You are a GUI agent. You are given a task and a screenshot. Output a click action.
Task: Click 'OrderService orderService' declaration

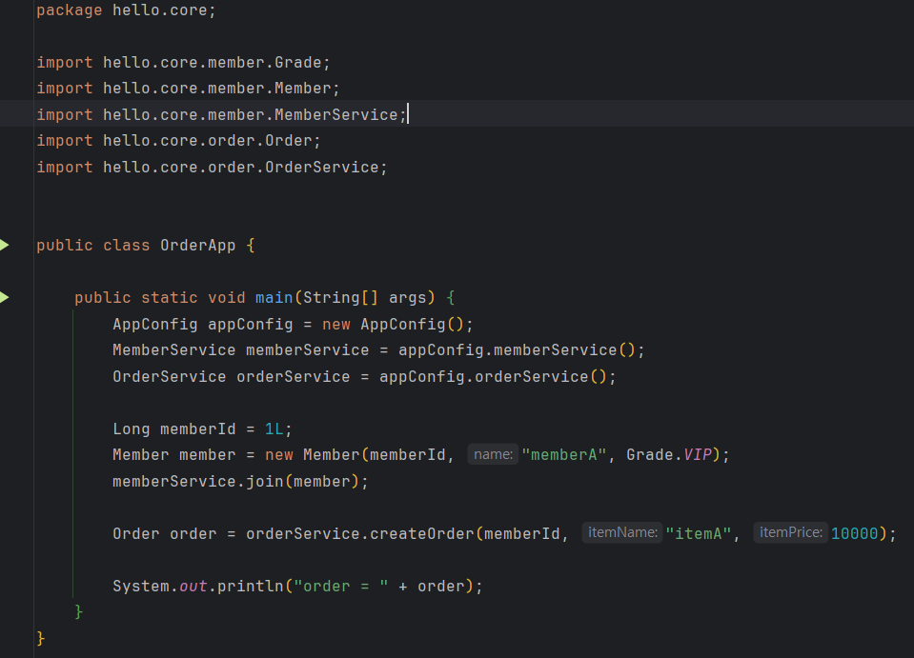point(231,377)
